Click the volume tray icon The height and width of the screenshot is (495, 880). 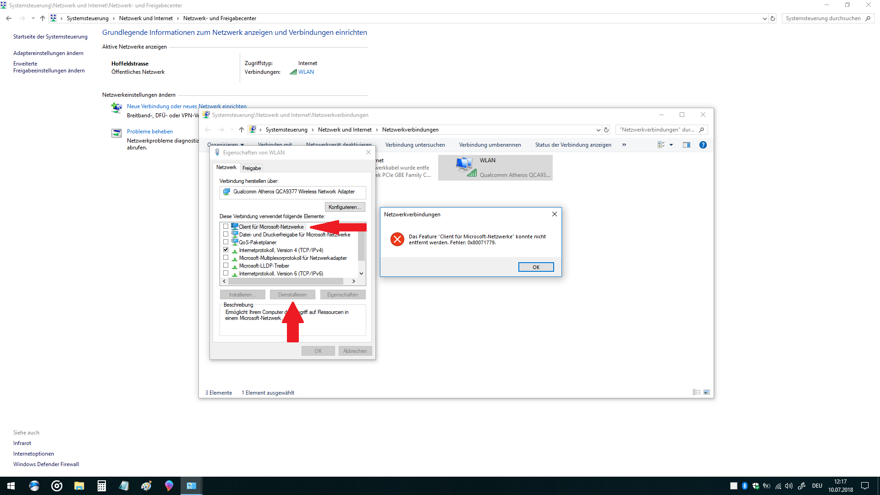788,486
